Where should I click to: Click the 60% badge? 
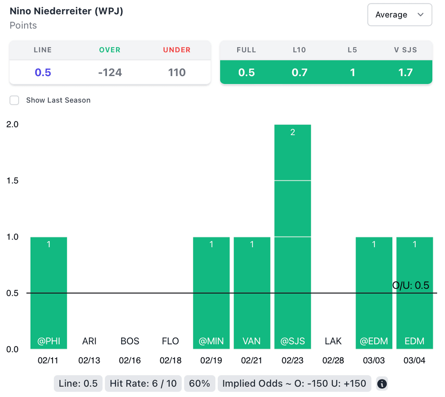pos(199,384)
